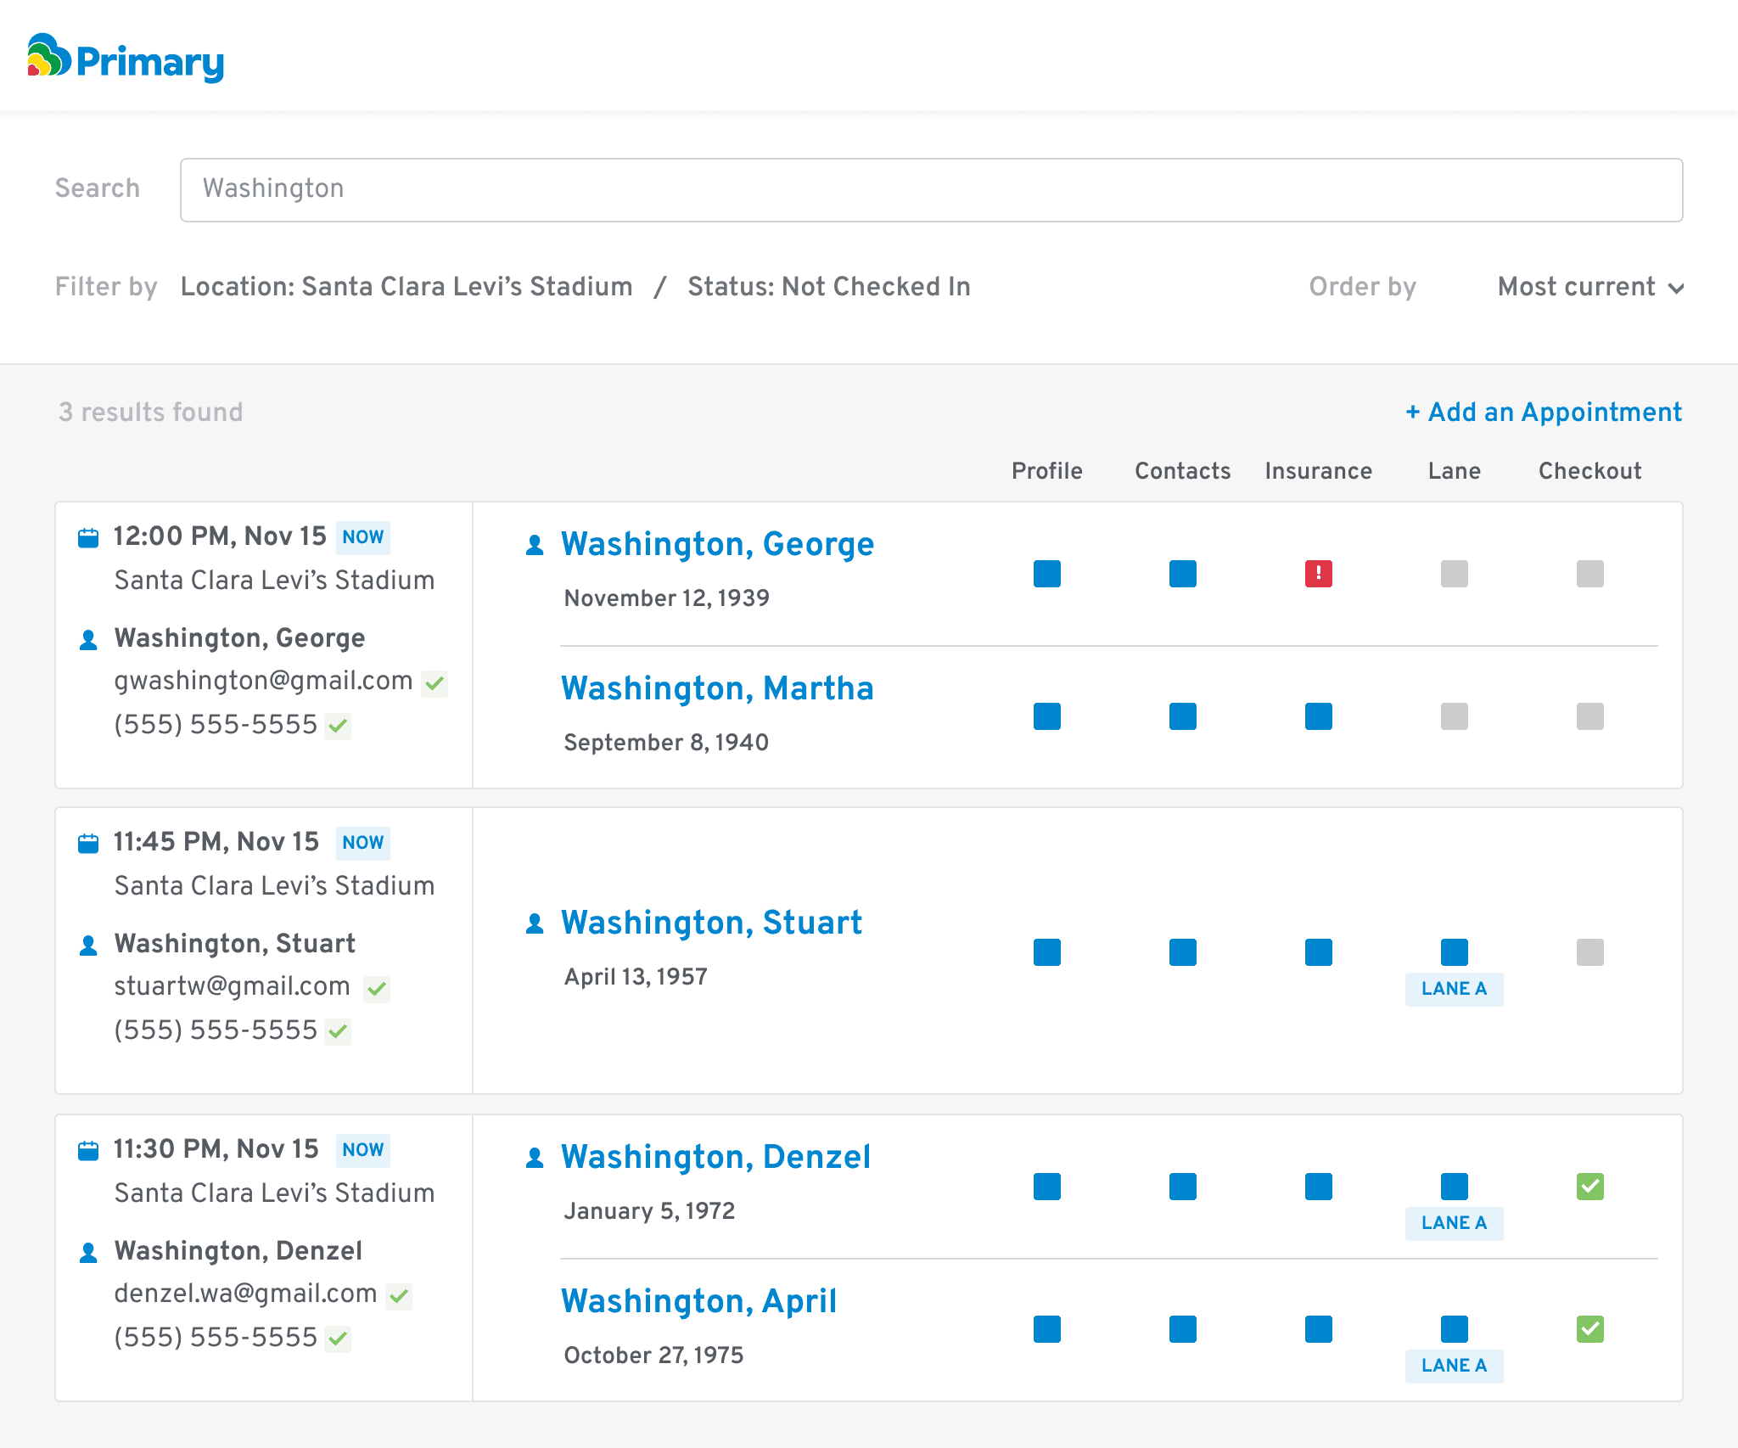The width and height of the screenshot is (1738, 1448).
Task: Click the Washington search input field
Action: 931,190
